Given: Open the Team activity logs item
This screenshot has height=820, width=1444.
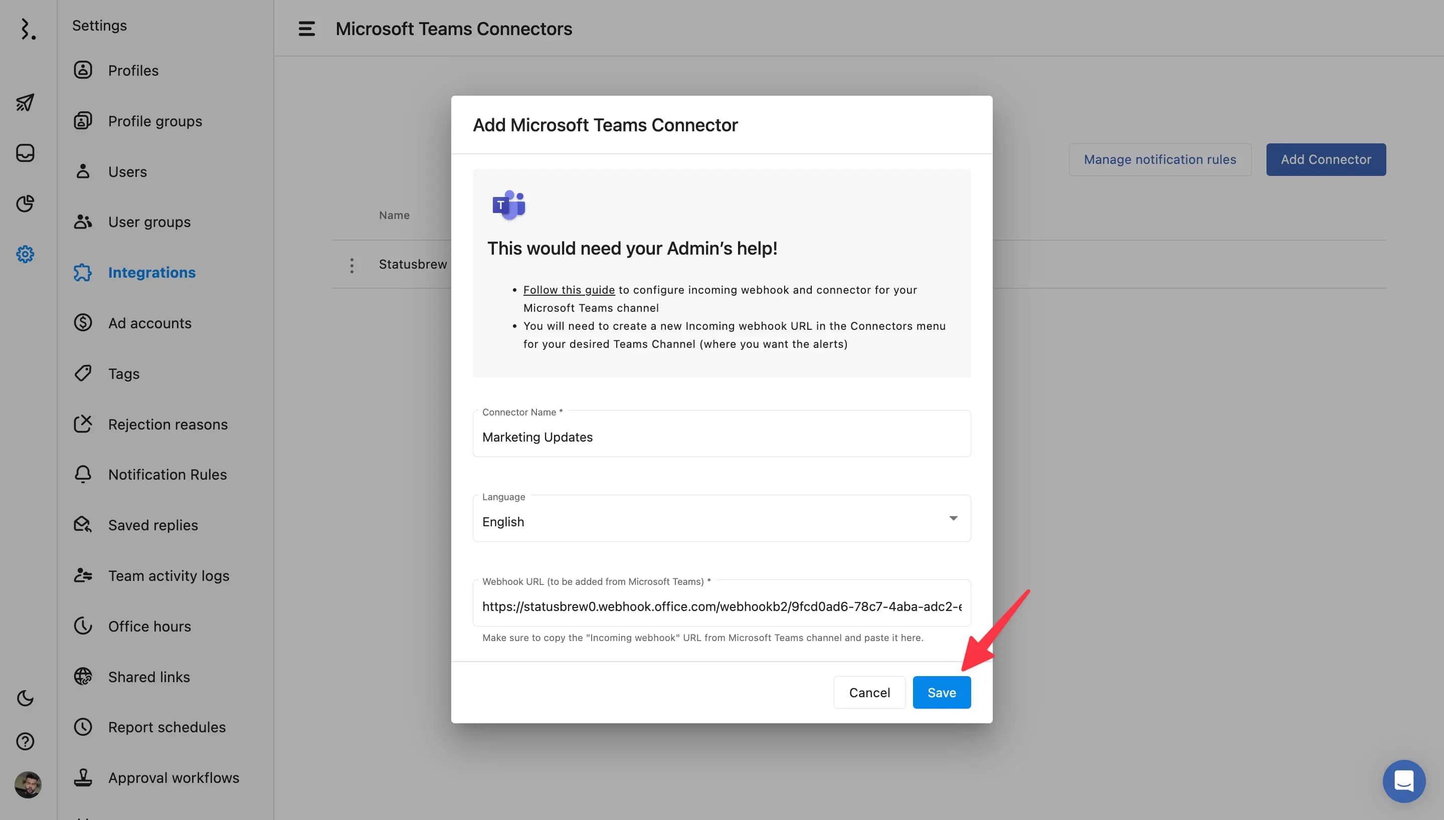Looking at the screenshot, I should [168, 575].
